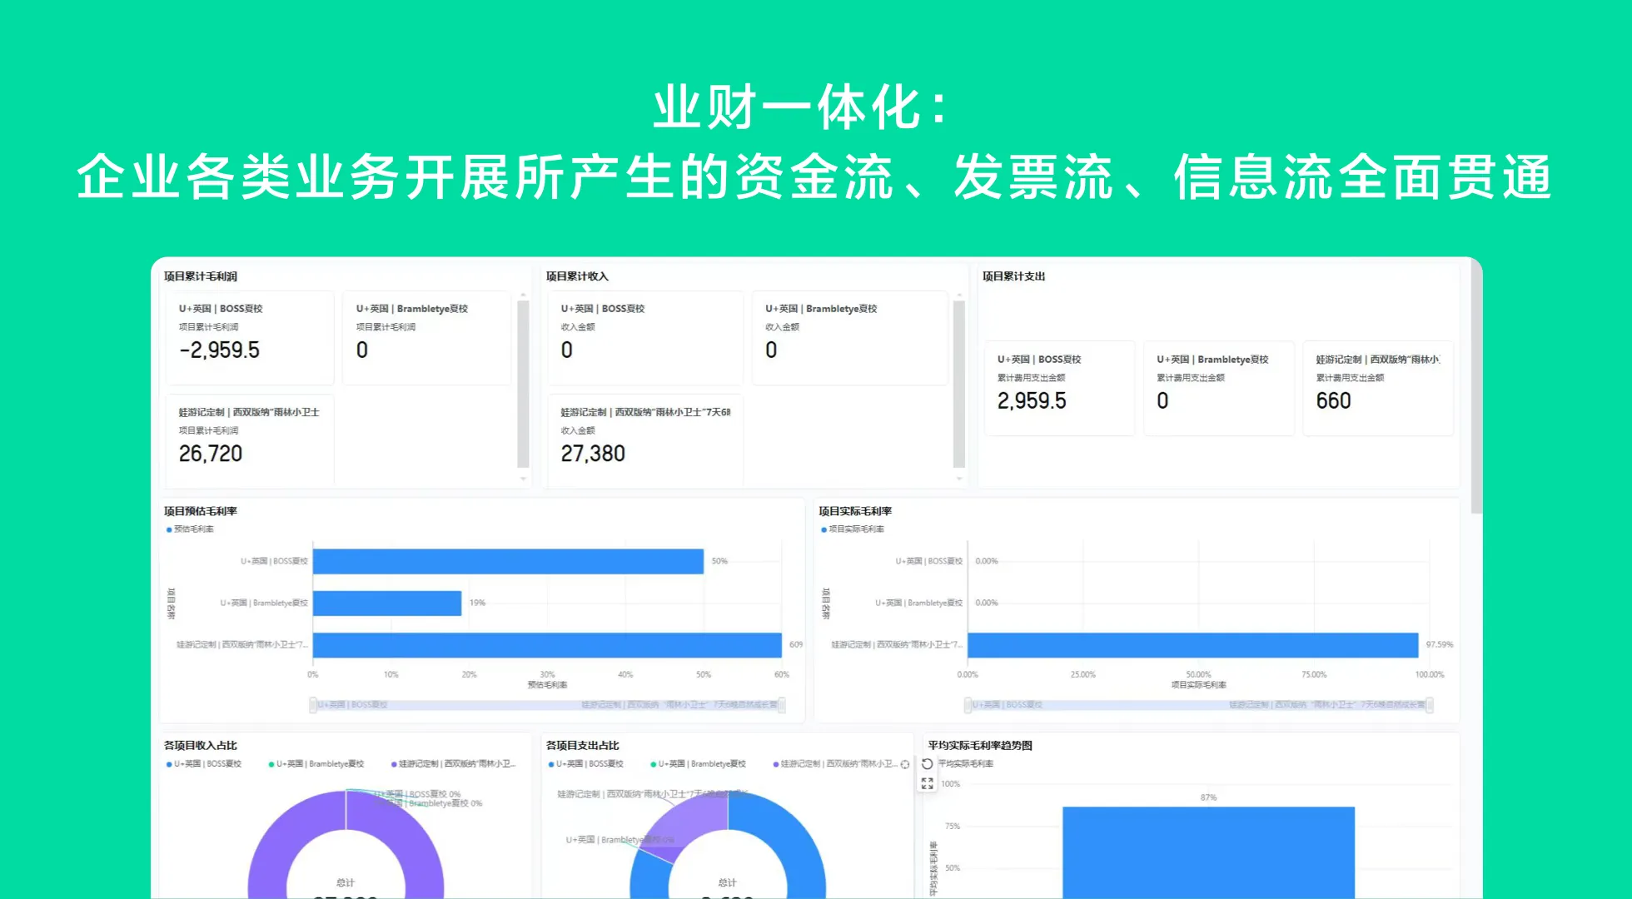Click the fullscreen expand icon near the trend chart
The height and width of the screenshot is (899, 1632).
click(x=927, y=784)
